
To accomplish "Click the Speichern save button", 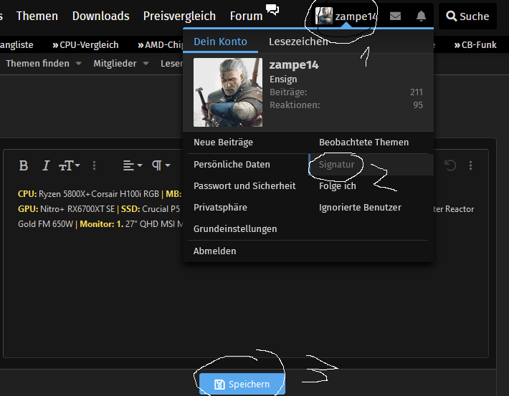I will 242,384.
